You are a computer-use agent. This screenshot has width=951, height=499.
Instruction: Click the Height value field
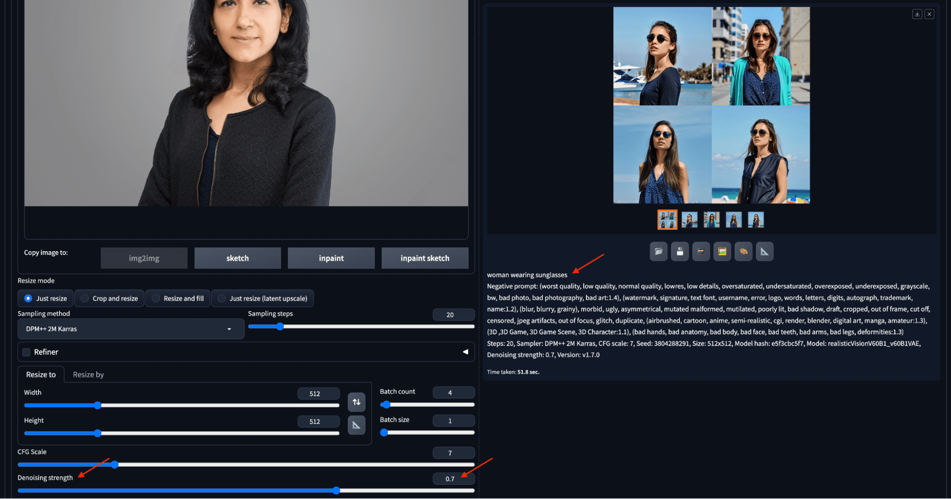318,421
